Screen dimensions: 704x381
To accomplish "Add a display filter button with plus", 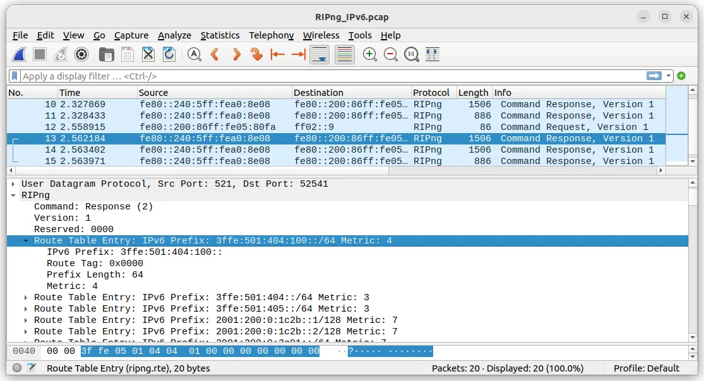I will coord(681,76).
